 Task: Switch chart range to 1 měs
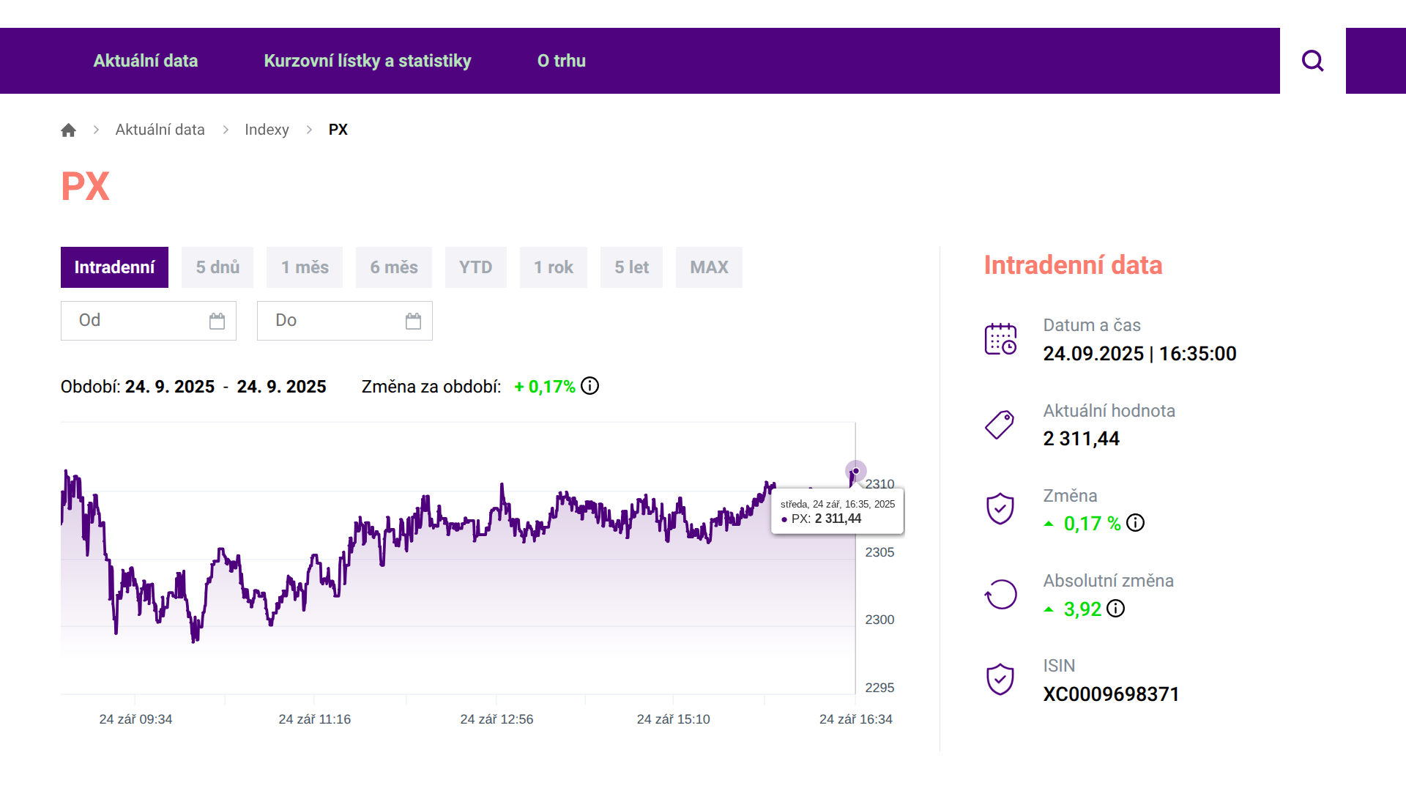tap(305, 267)
